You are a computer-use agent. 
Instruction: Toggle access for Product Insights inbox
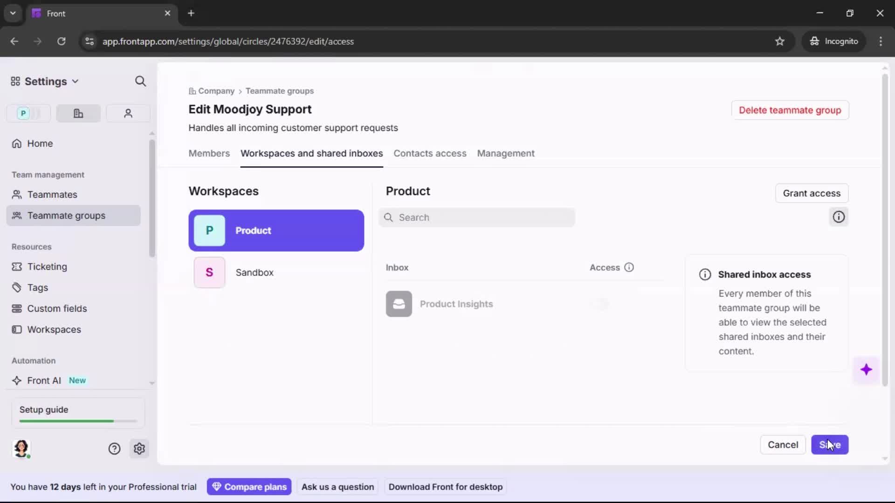601,304
